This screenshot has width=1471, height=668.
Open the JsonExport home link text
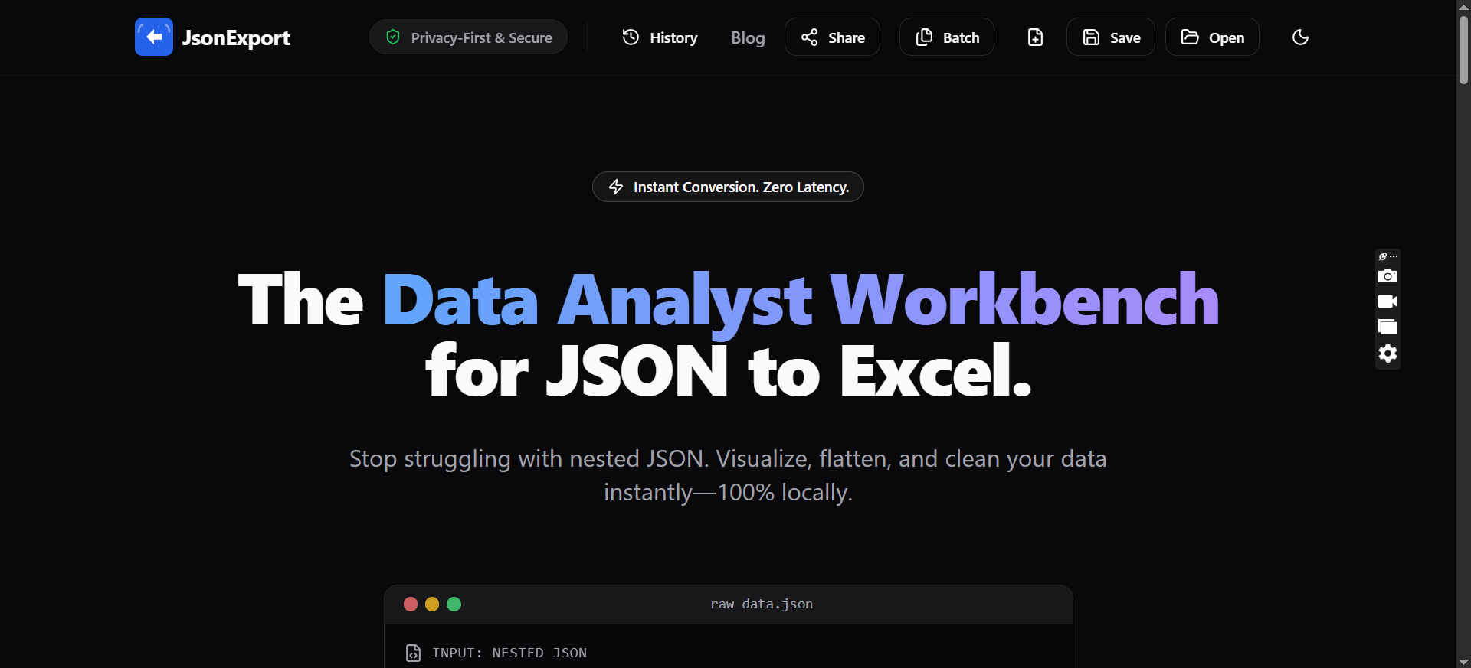click(x=236, y=37)
